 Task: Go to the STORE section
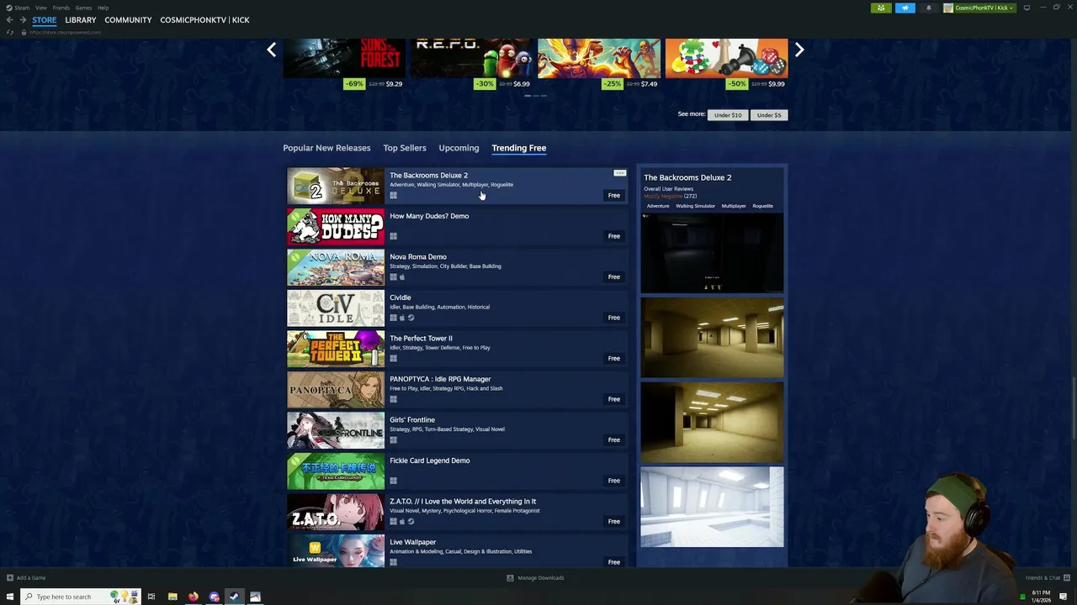pos(45,19)
